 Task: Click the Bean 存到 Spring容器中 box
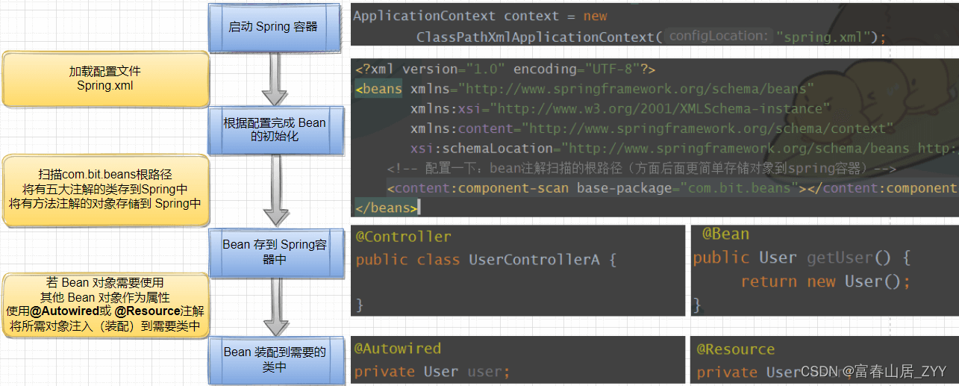coord(274,252)
